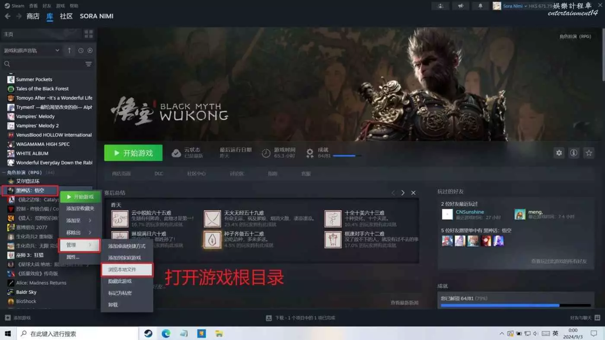Add game to favorites with star icon

589,153
